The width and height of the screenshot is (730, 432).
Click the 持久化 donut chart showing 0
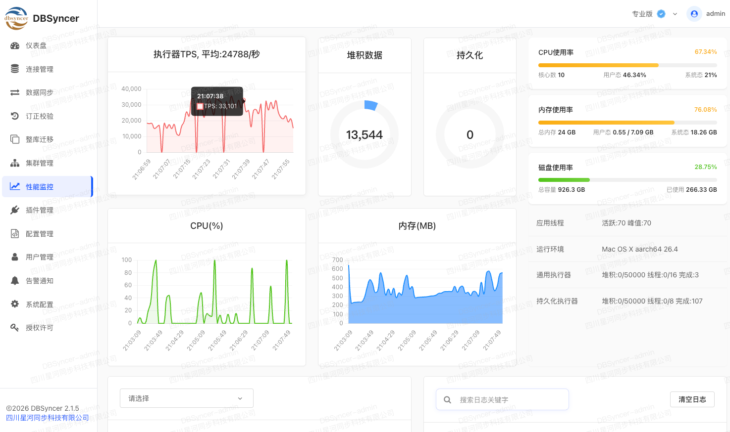pos(470,134)
